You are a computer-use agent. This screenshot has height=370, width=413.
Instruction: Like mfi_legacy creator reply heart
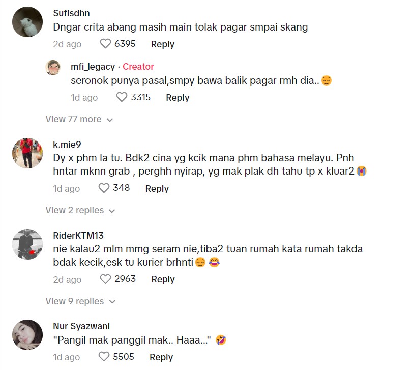(122, 97)
